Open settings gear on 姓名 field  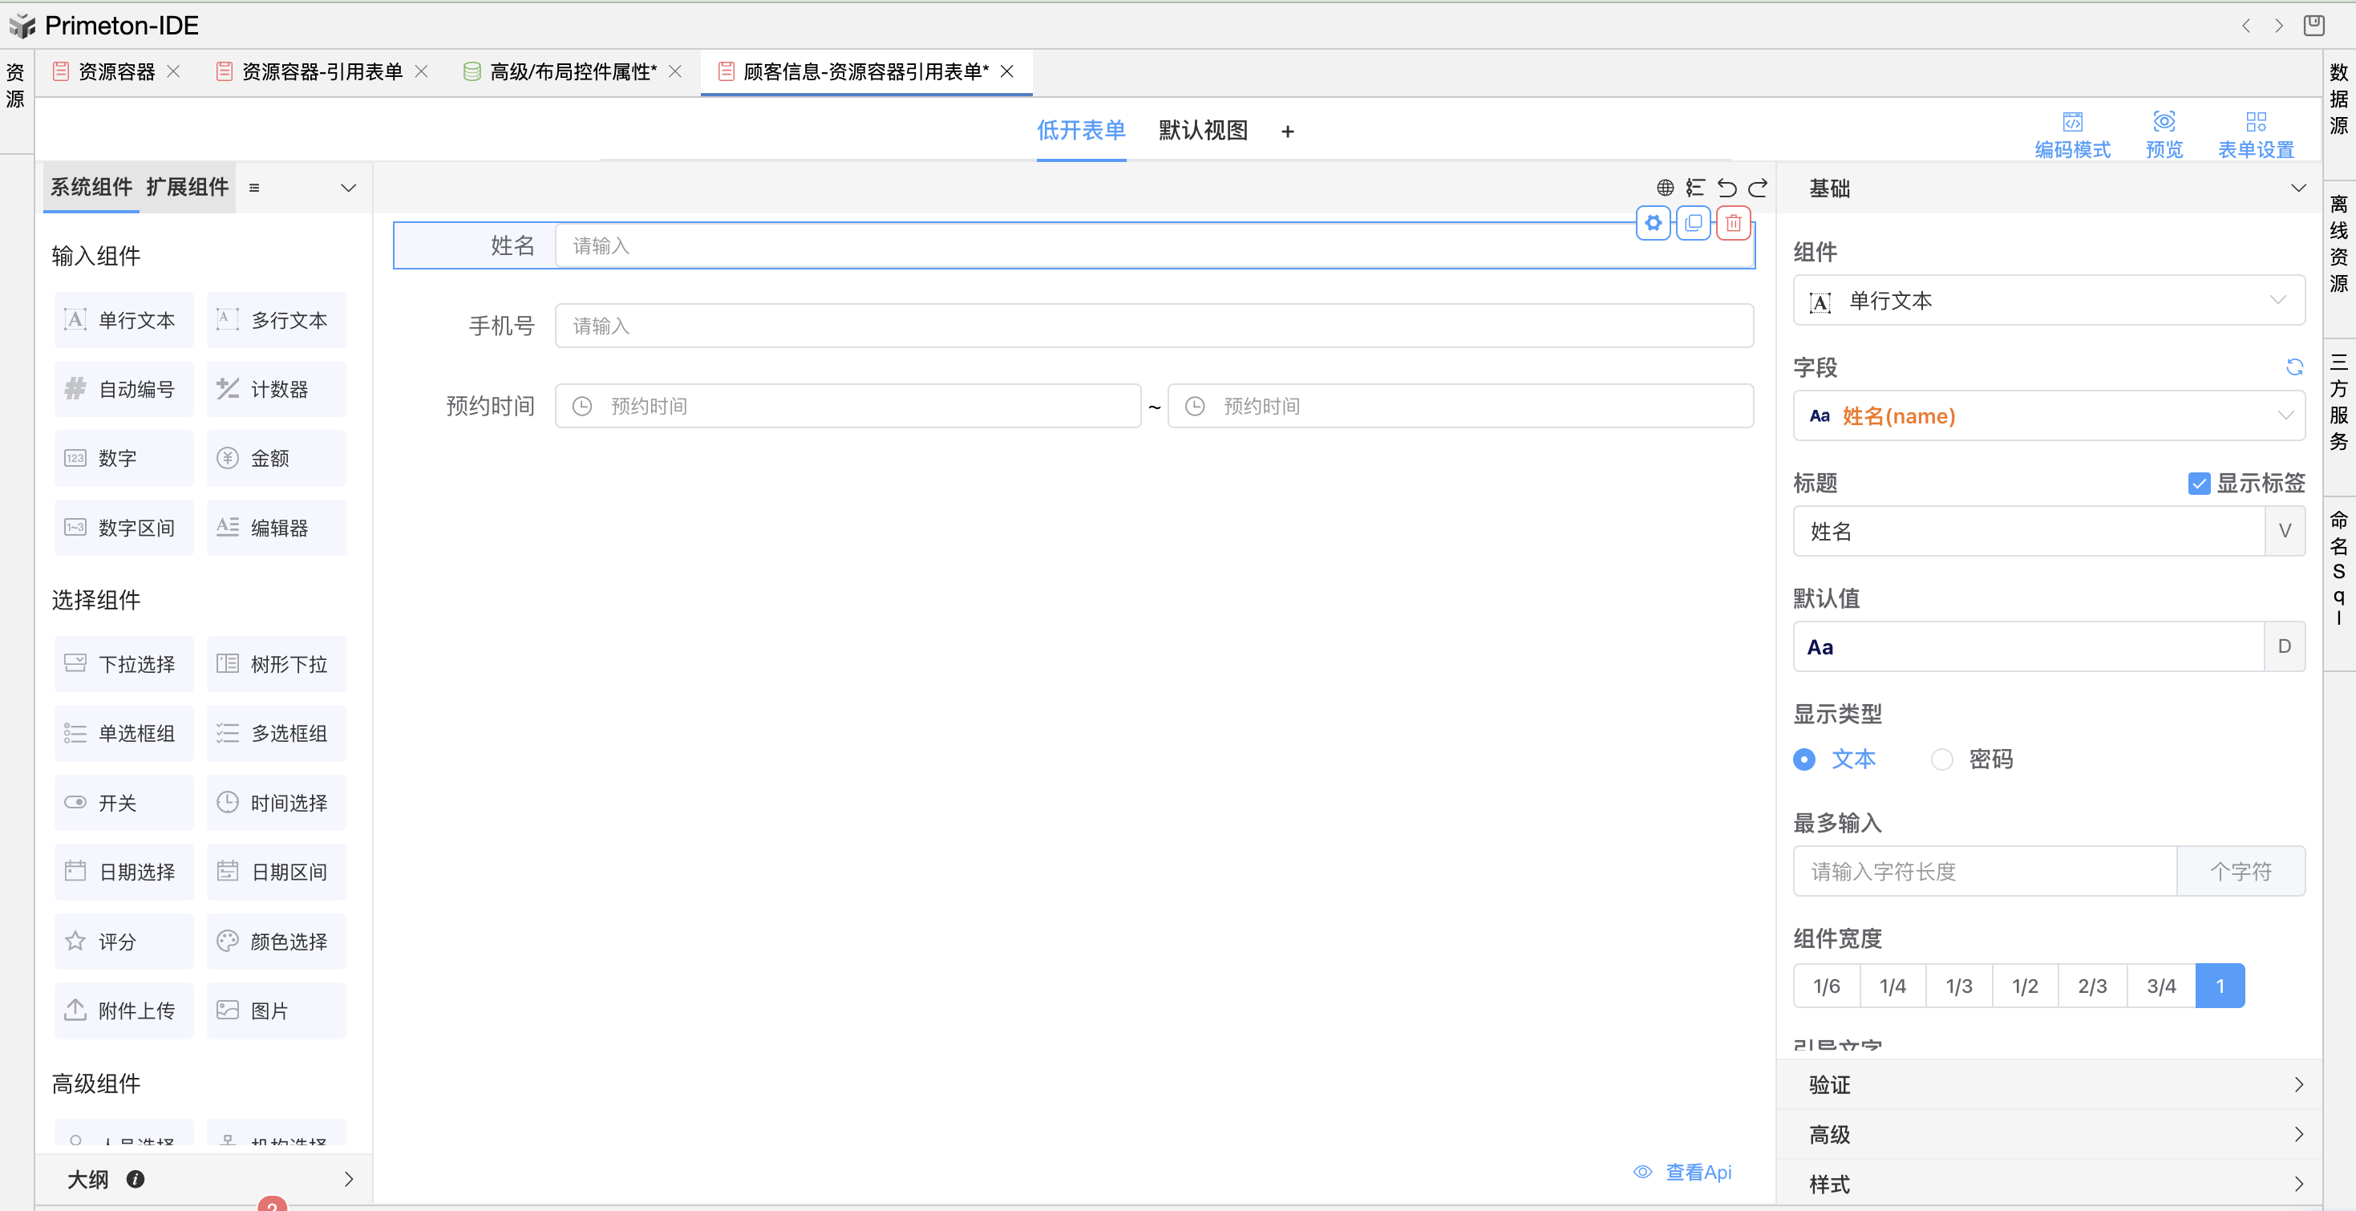point(1653,223)
